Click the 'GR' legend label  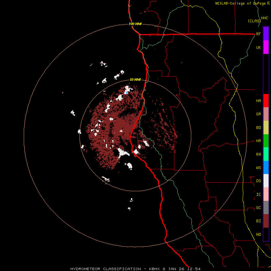[x=258, y=114]
